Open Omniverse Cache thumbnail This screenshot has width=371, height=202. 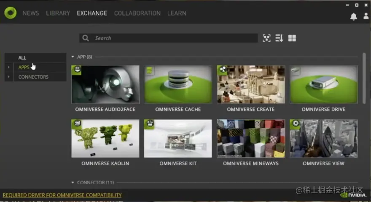tap(178, 84)
